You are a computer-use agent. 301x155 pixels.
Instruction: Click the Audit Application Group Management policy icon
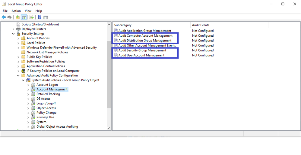pos(116,31)
